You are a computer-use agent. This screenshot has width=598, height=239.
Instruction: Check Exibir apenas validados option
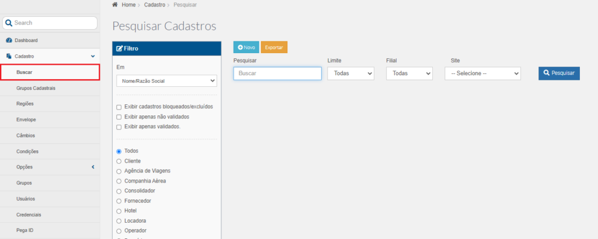pyautogui.click(x=119, y=127)
